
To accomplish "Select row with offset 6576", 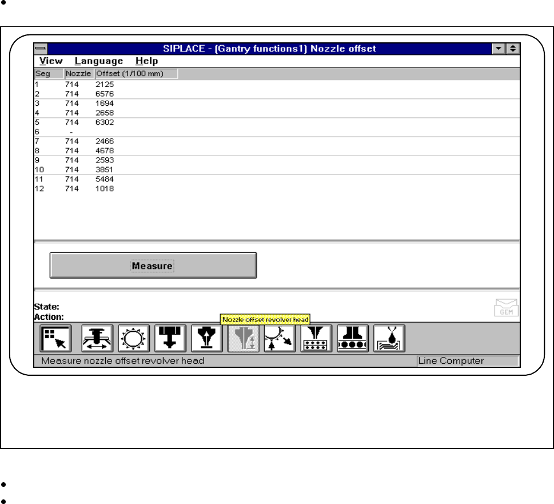I will coord(277,94).
